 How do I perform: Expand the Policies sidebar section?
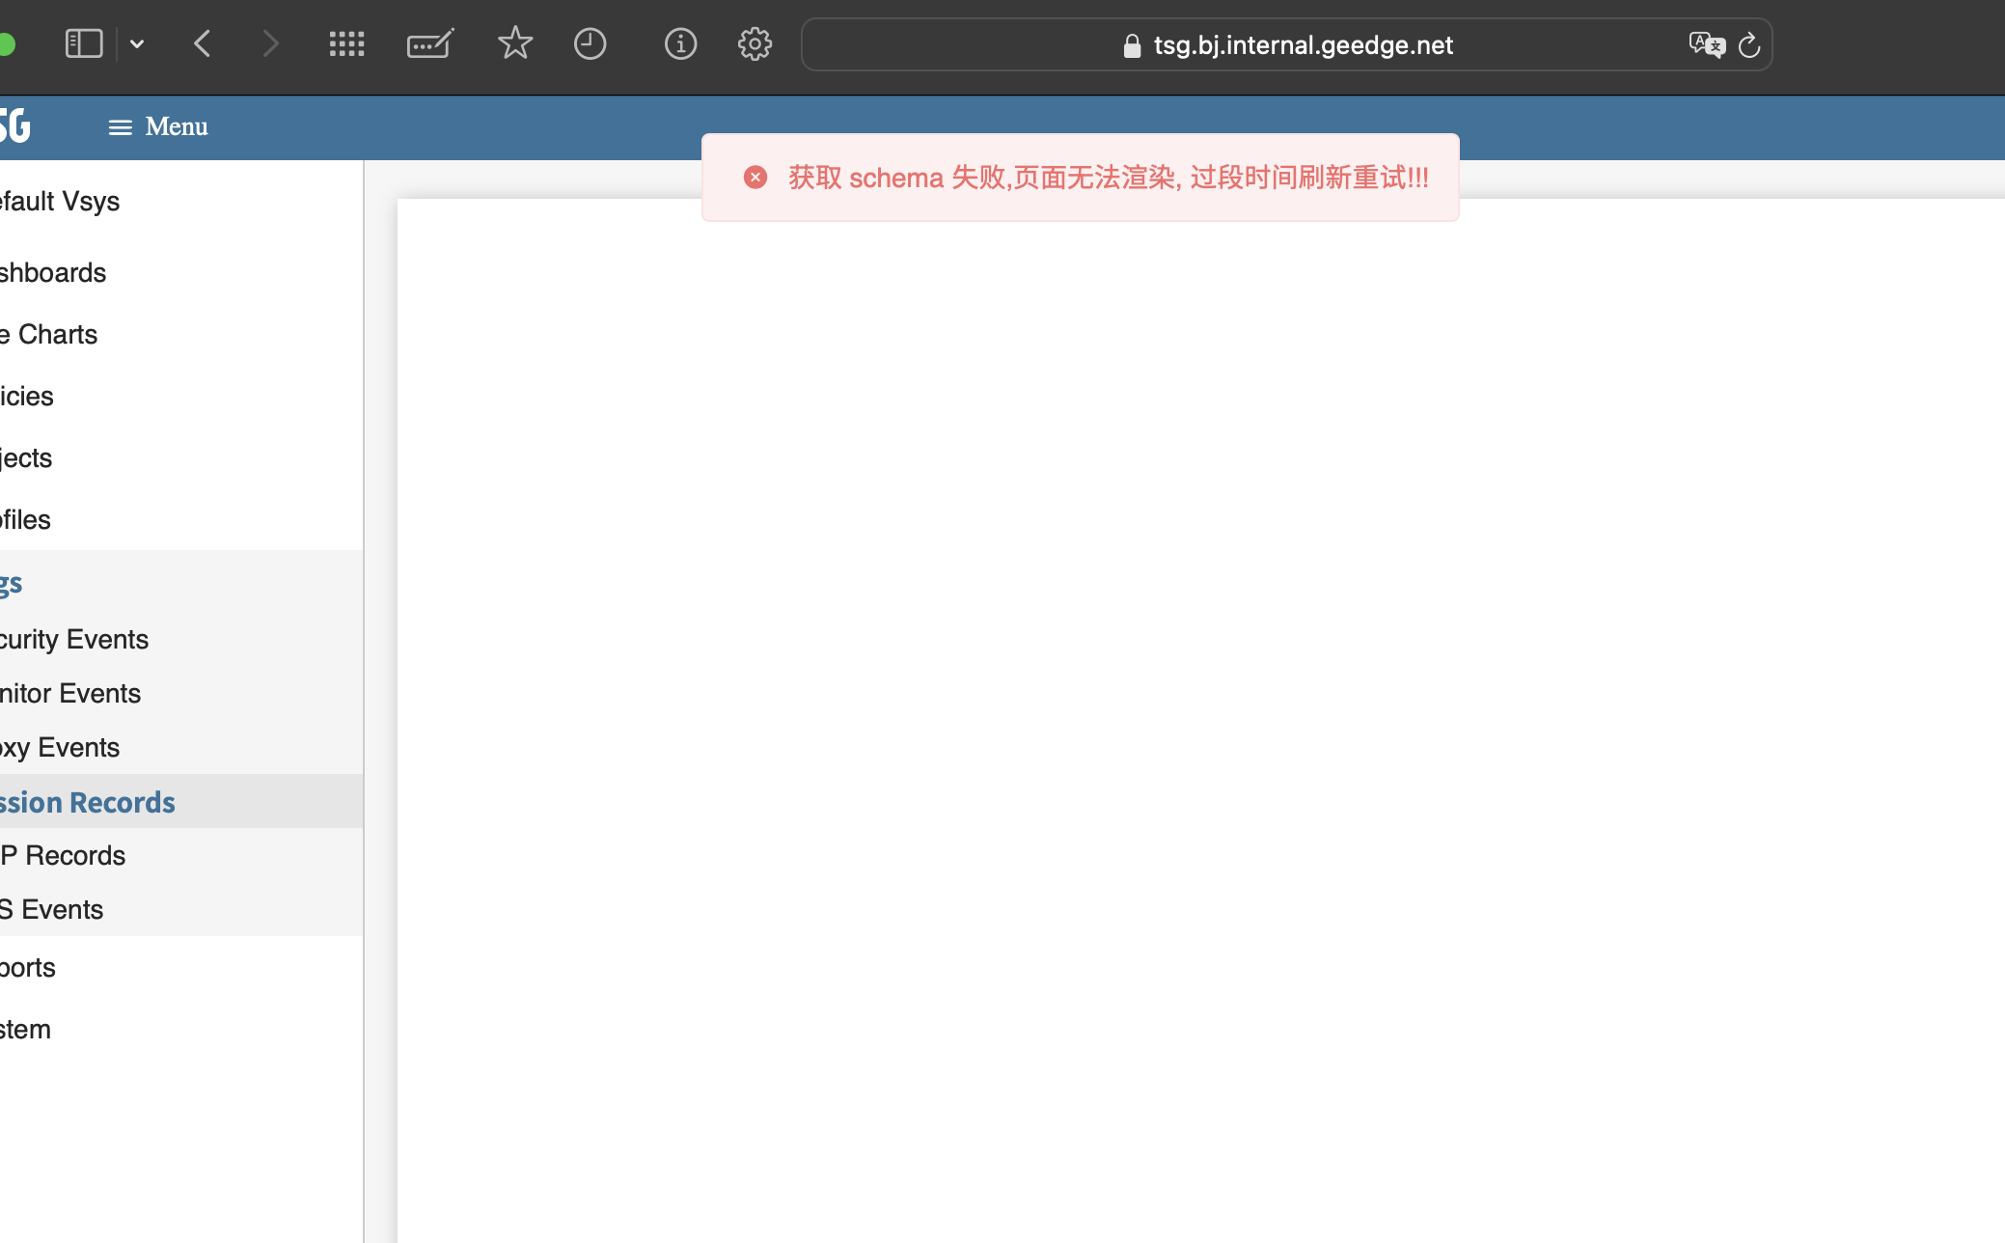[28, 396]
